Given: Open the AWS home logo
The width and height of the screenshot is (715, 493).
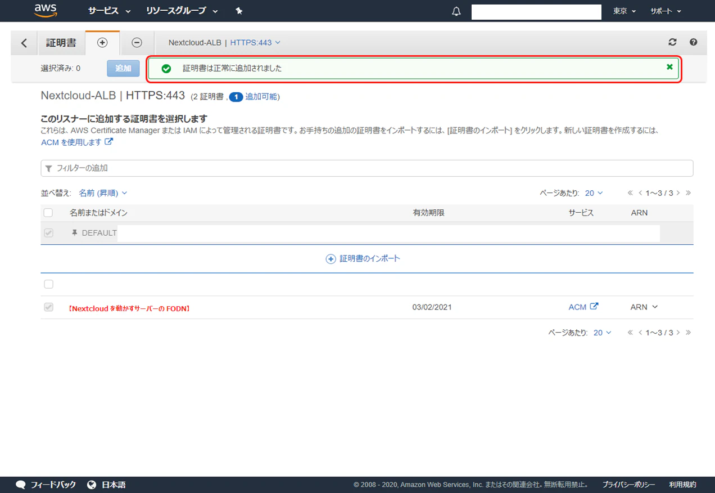Looking at the screenshot, I should [46, 10].
